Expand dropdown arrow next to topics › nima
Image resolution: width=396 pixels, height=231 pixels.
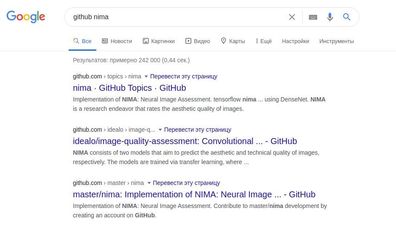pyautogui.click(x=146, y=76)
